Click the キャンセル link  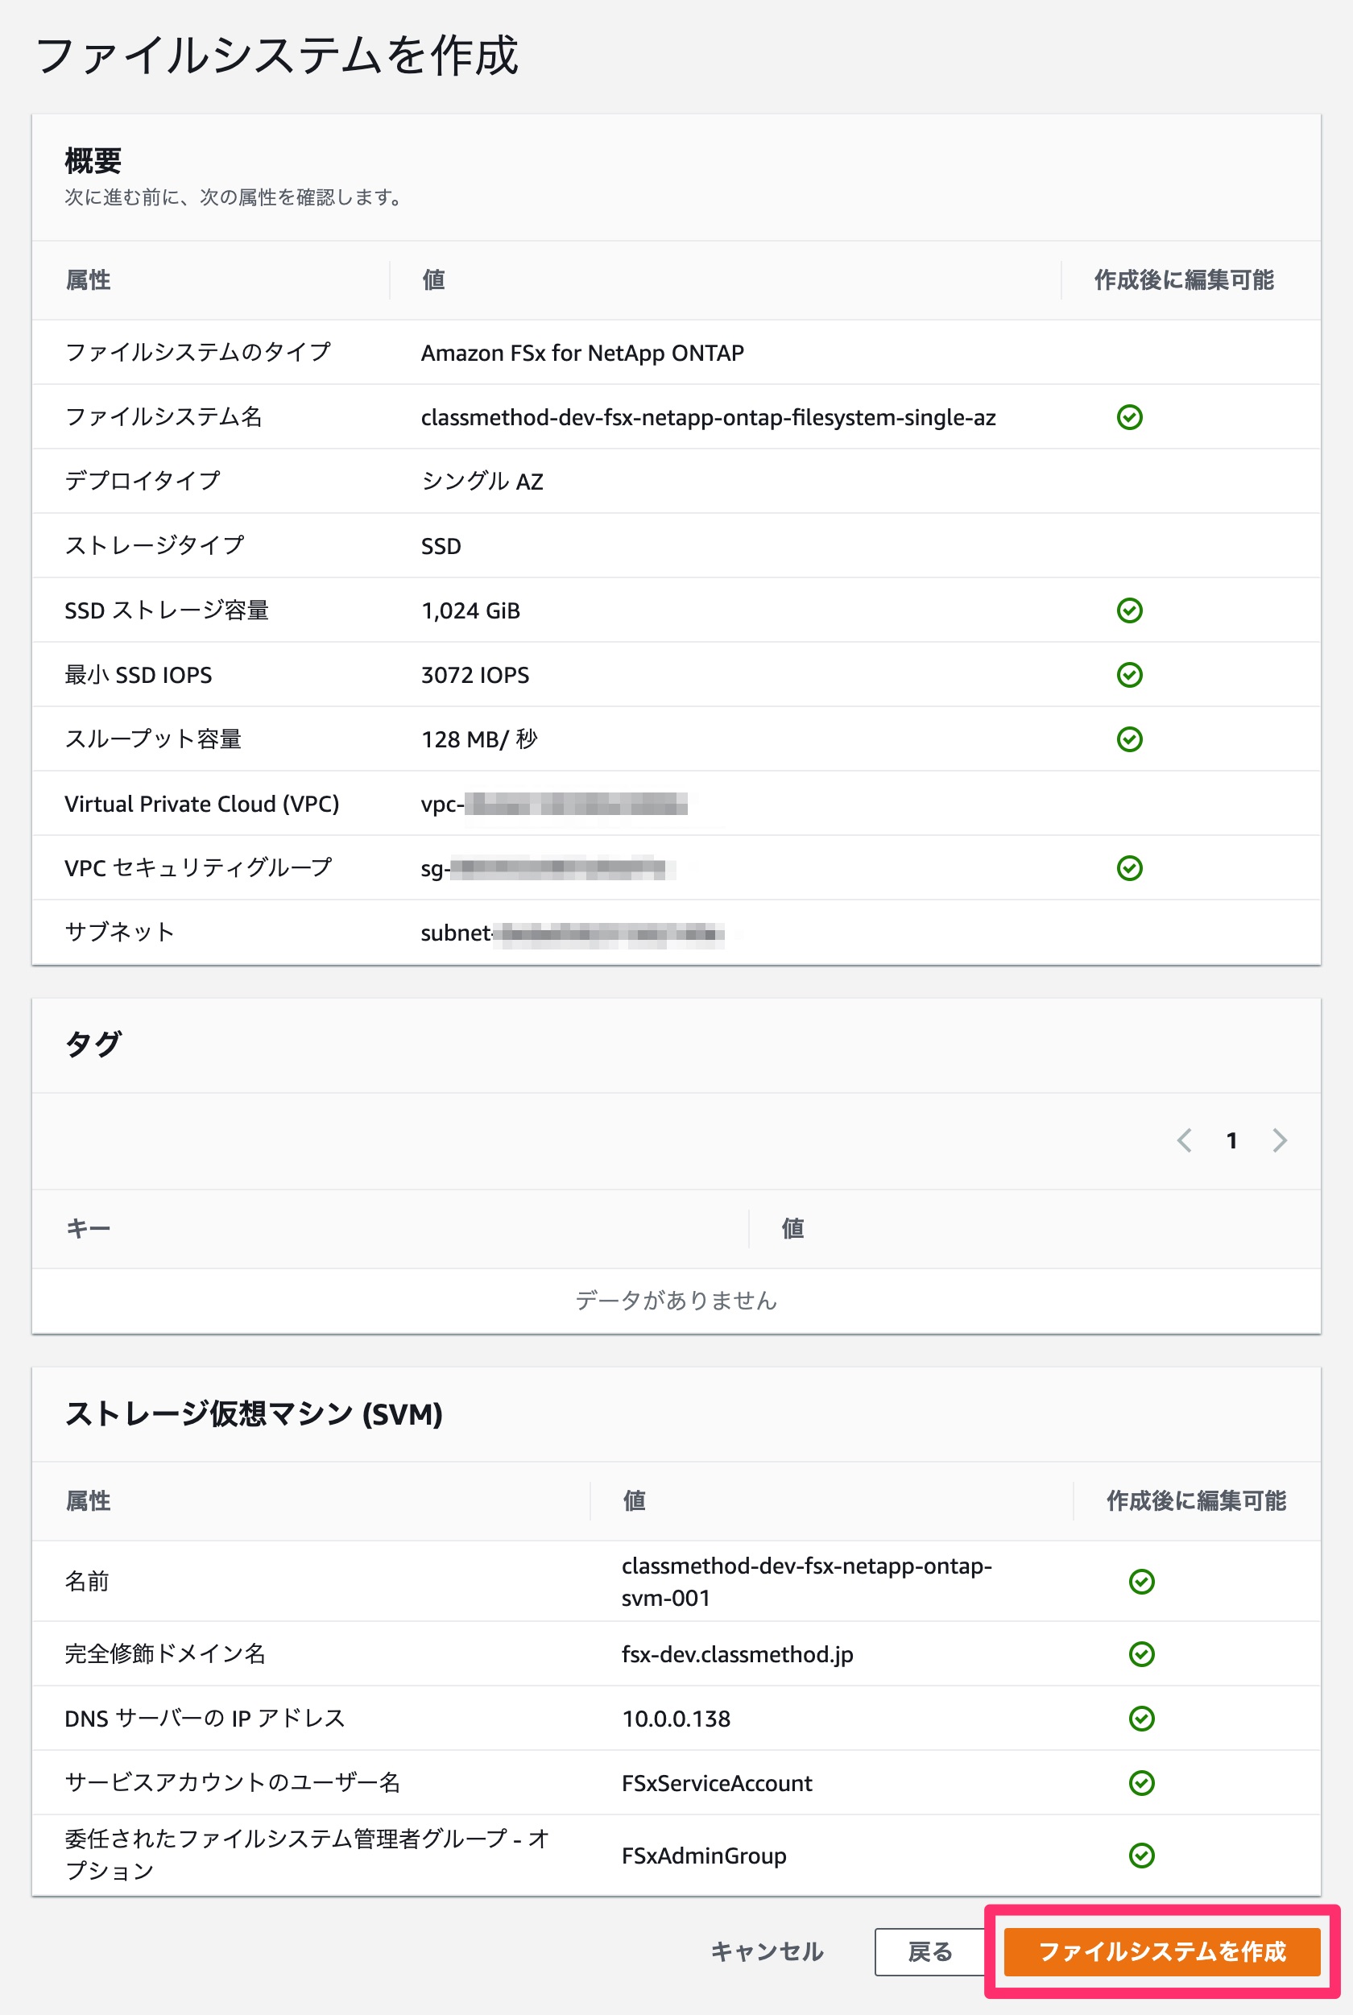click(x=766, y=1951)
